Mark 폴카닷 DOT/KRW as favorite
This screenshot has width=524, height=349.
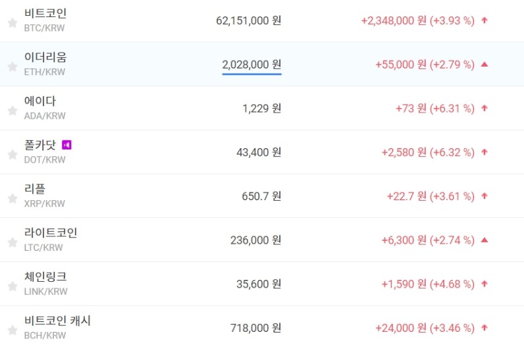tap(12, 154)
